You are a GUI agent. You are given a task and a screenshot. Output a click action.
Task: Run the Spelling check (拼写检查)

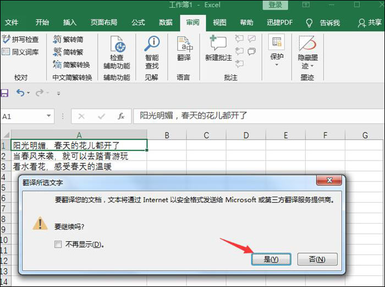(x=20, y=39)
